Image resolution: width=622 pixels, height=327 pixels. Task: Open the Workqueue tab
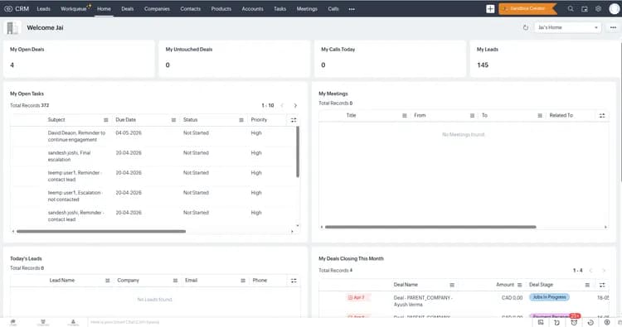(x=74, y=9)
